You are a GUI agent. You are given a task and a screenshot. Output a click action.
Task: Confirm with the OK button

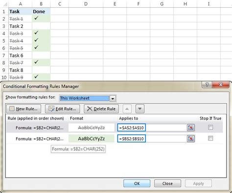(137, 183)
